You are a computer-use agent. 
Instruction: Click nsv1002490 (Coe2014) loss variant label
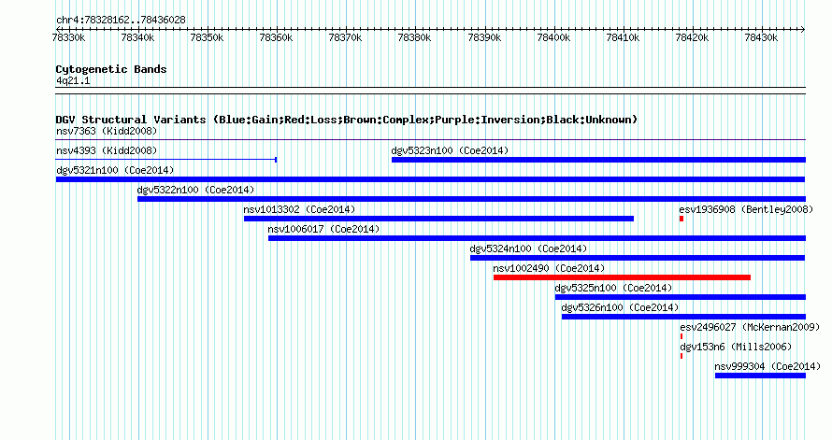click(x=549, y=268)
